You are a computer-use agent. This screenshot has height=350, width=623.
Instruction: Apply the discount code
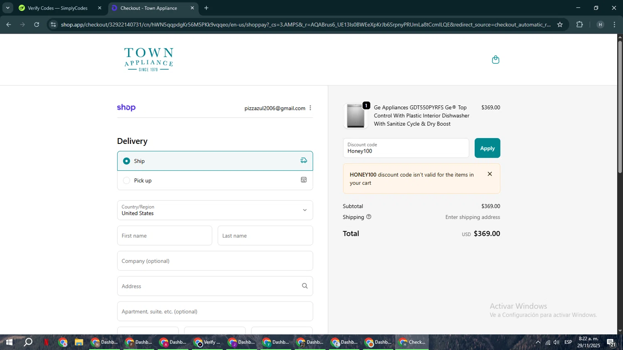pyautogui.click(x=488, y=148)
